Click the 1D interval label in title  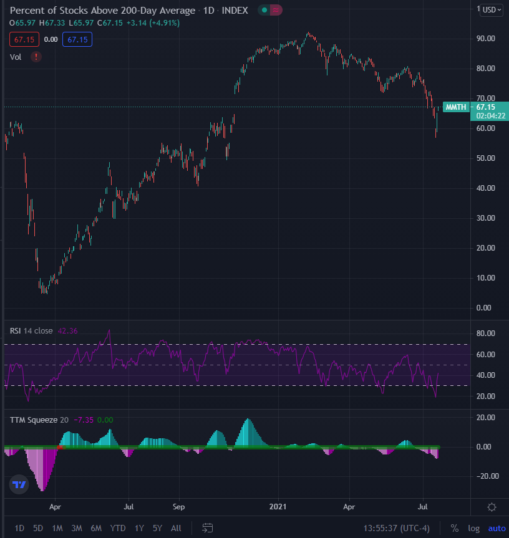[209, 11]
